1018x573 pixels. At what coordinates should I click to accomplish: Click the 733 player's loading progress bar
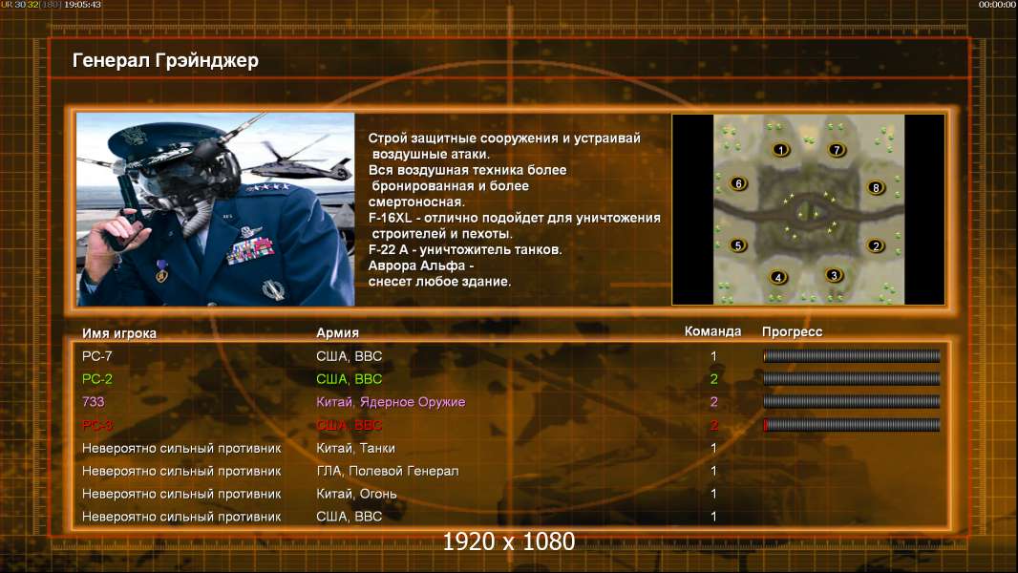pyautogui.click(x=852, y=402)
